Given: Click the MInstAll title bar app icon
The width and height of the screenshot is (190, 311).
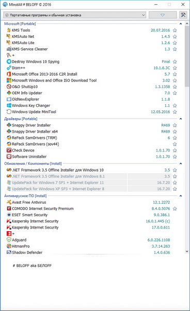Looking at the screenshot, I should click(5, 4).
